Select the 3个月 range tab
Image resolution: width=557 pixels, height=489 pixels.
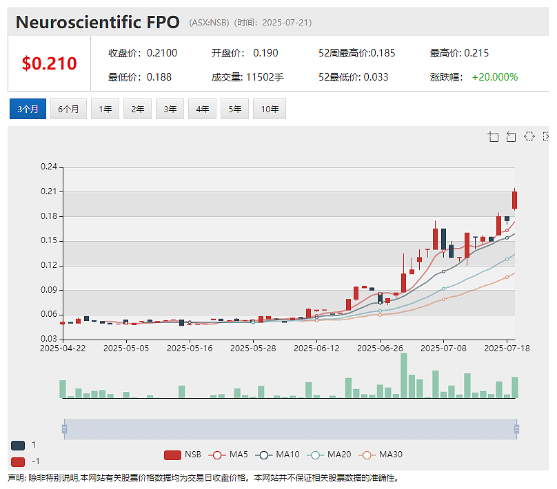point(28,109)
